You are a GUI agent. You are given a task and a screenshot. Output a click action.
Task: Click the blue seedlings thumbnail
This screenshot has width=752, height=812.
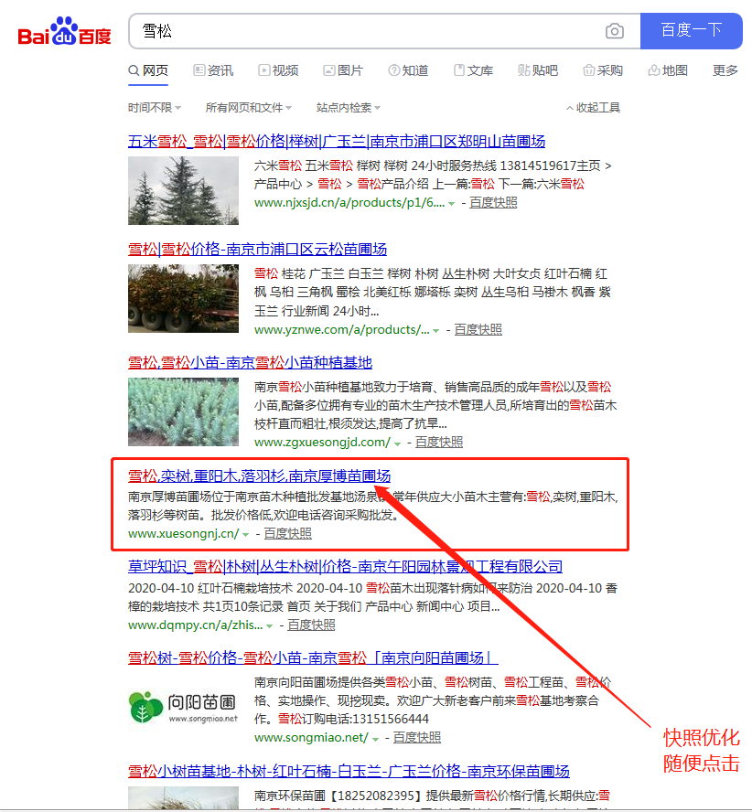pyautogui.click(x=184, y=411)
